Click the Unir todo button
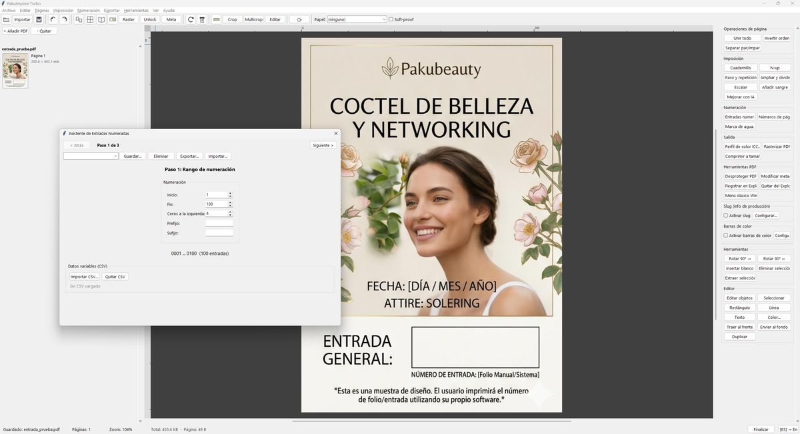This screenshot has width=800, height=434. point(742,38)
